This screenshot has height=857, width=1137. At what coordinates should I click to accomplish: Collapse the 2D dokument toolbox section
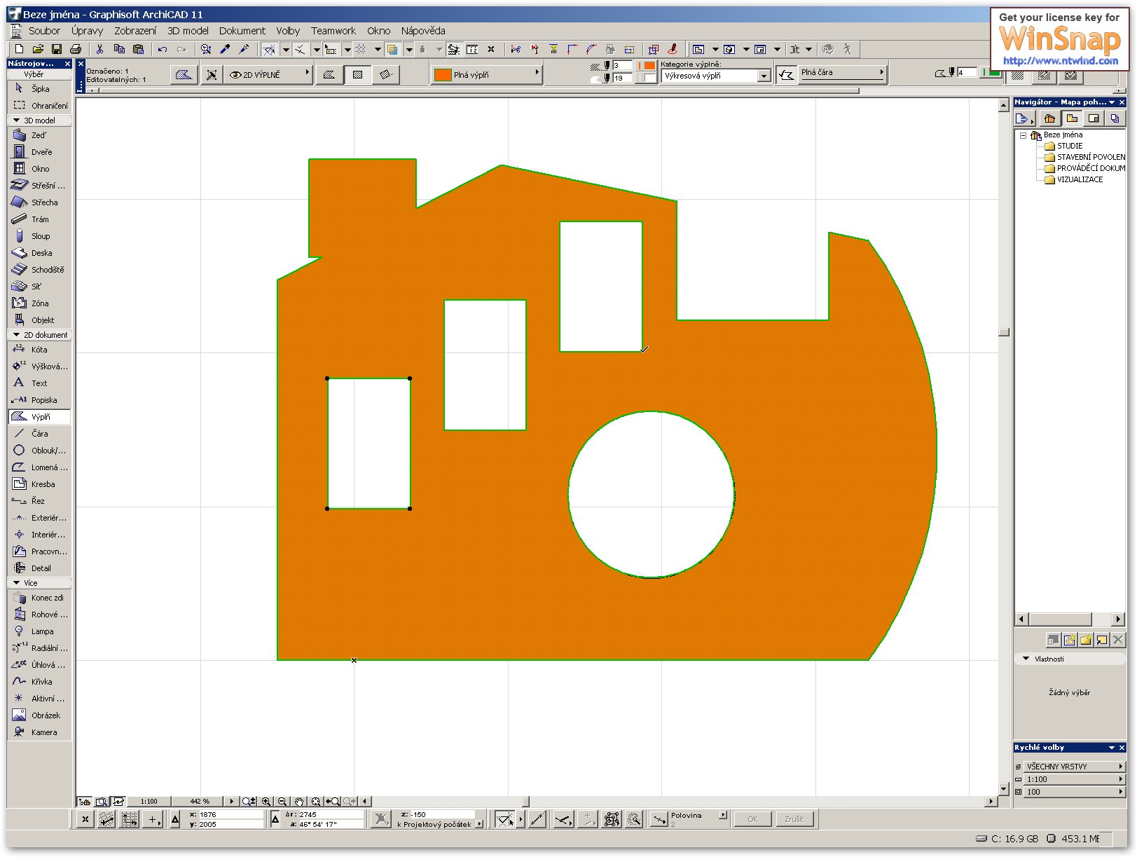pos(16,335)
